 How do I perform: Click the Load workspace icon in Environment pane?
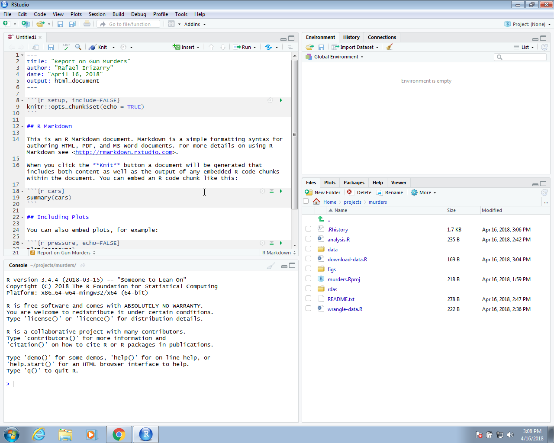click(309, 47)
